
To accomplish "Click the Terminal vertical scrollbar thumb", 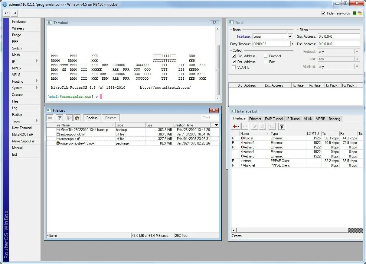I will (x=217, y=69).
